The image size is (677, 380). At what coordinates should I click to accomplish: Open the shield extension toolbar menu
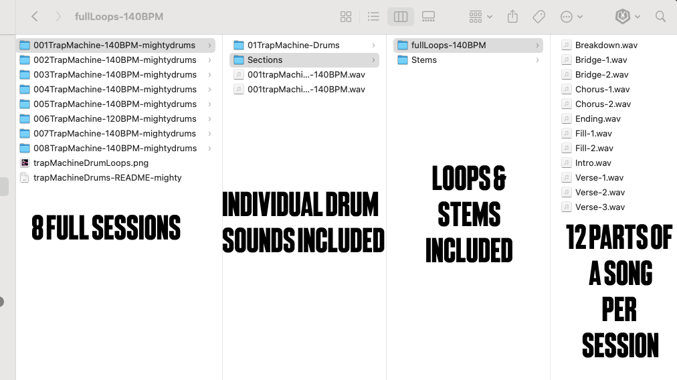(627, 17)
